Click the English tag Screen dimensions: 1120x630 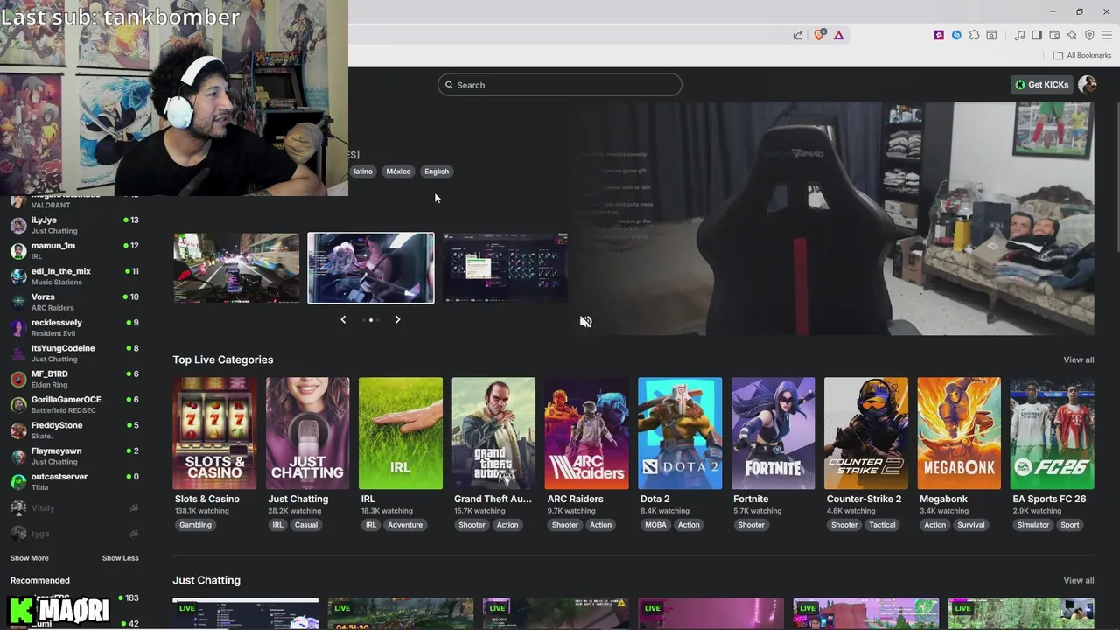click(x=437, y=171)
